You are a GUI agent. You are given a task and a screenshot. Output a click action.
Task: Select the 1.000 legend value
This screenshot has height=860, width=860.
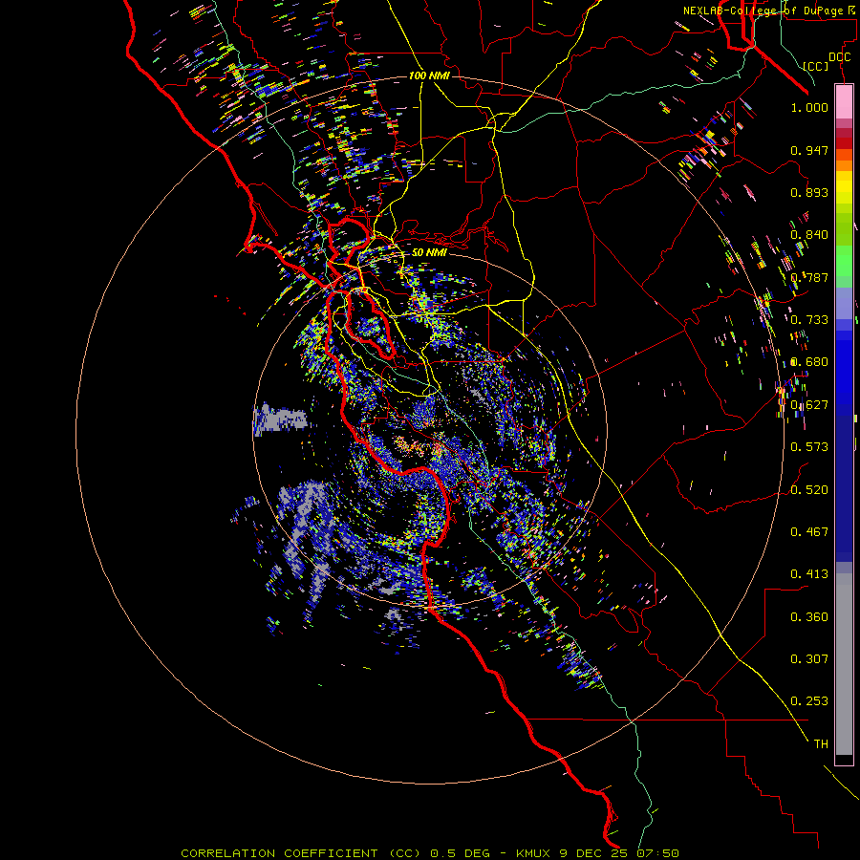tap(809, 107)
